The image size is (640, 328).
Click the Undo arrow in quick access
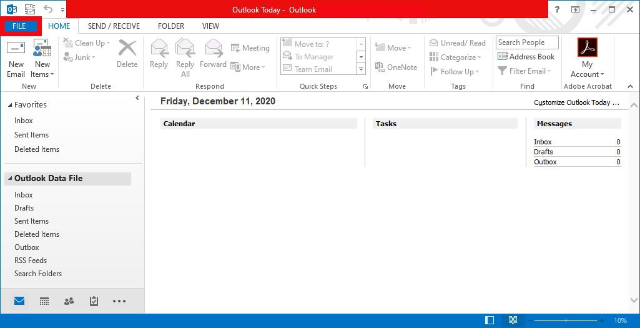pos(48,9)
